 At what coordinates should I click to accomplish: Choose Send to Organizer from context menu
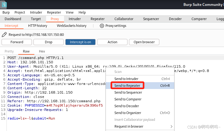(x=140, y=113)
